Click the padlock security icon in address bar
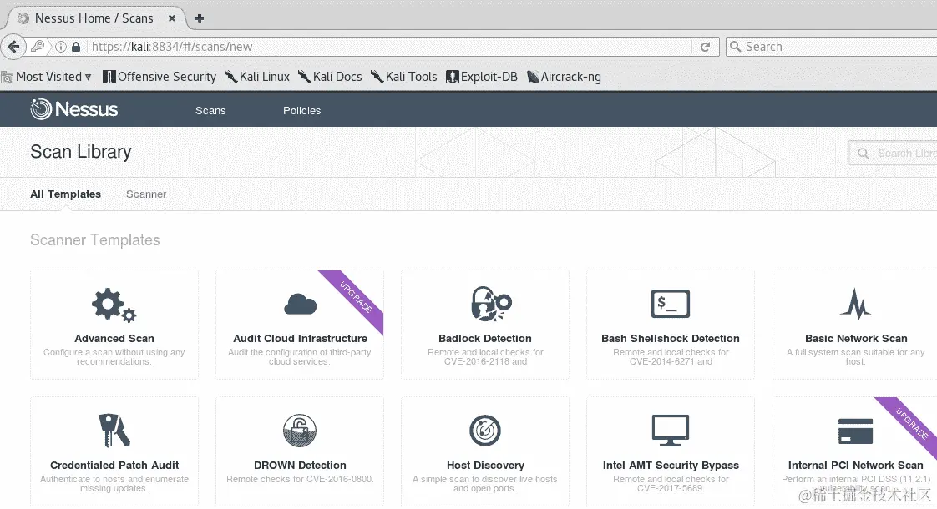 [x=76, y=47]
